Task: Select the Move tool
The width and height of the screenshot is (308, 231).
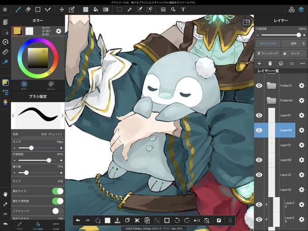Action: 62,10
